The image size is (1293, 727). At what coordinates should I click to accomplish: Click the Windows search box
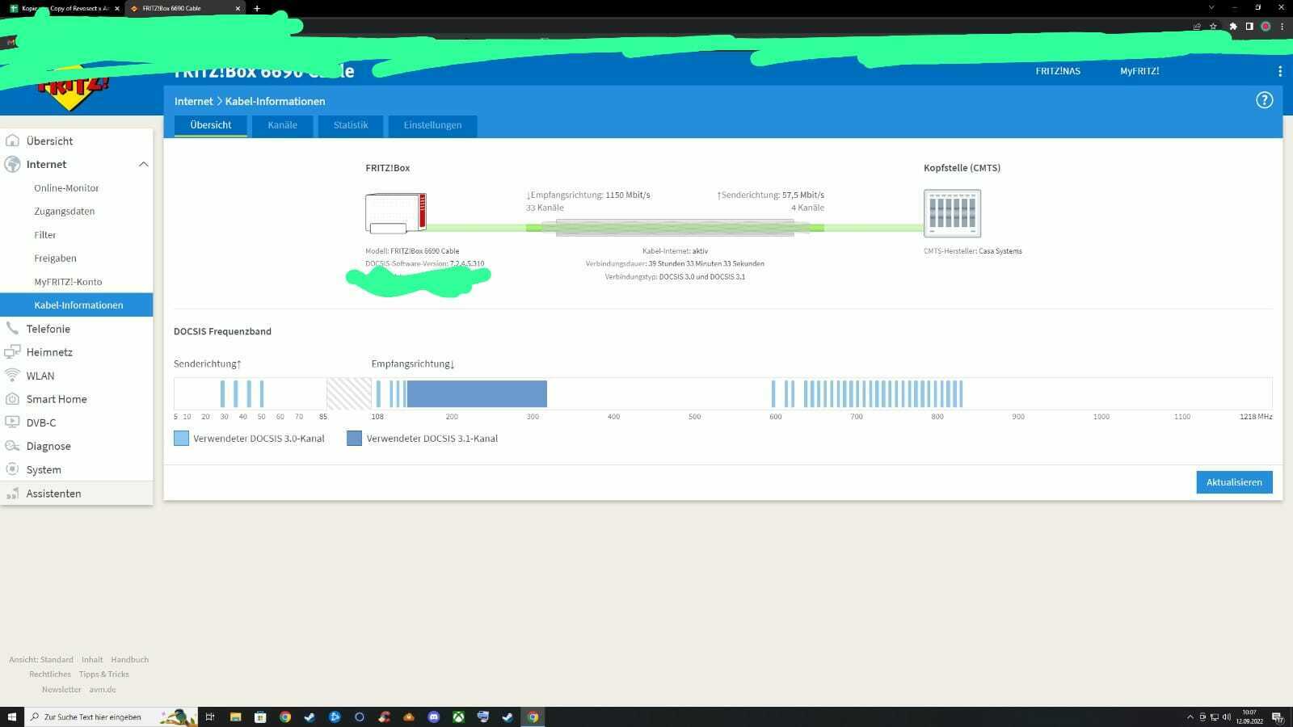click(x=111, y=716)
